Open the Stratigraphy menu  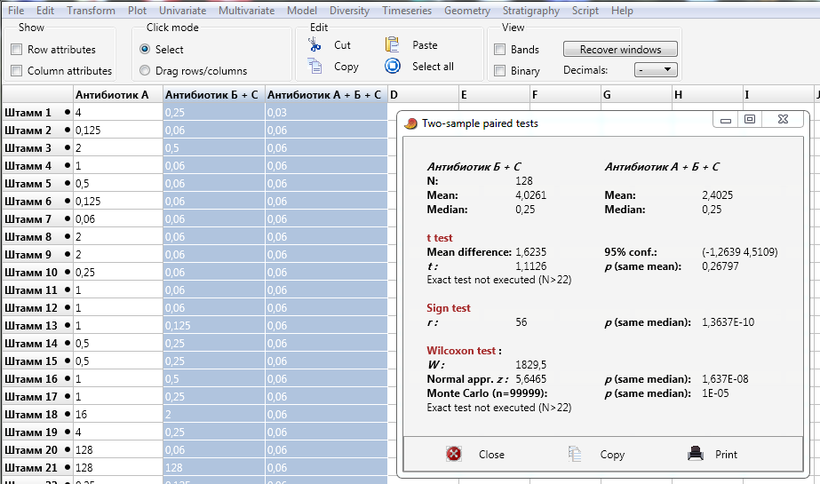tap(530, 11)
